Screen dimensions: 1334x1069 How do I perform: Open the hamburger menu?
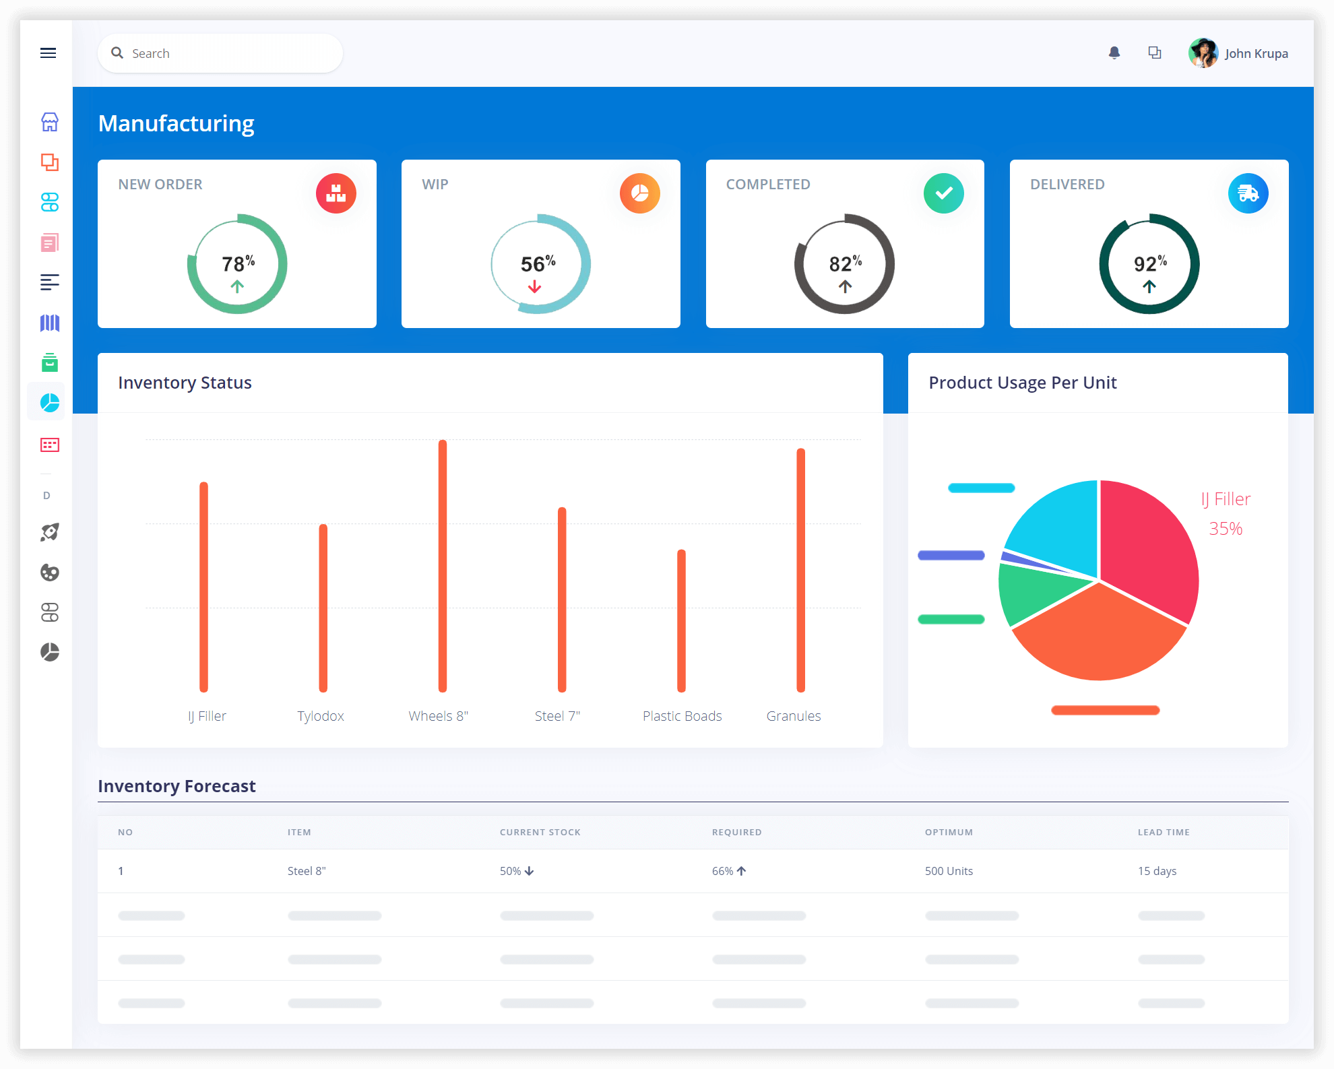point(48,53)
